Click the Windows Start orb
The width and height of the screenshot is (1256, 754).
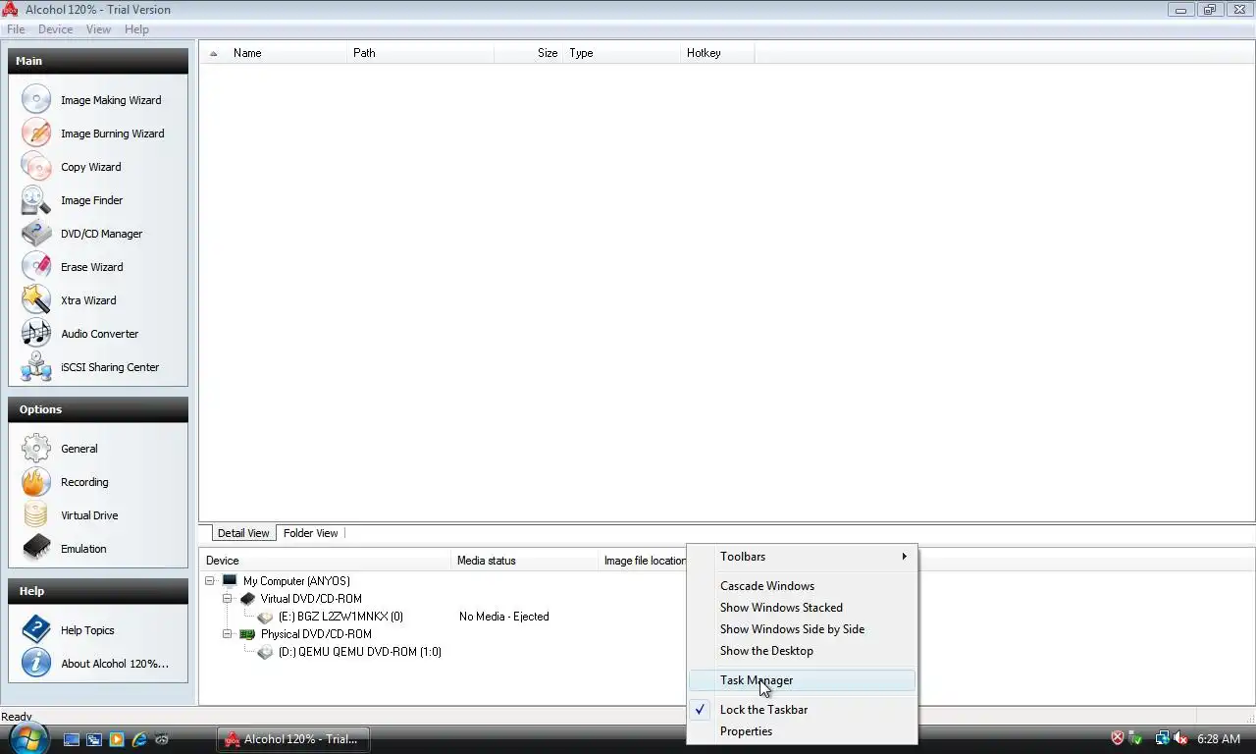[x=27, y=737]
